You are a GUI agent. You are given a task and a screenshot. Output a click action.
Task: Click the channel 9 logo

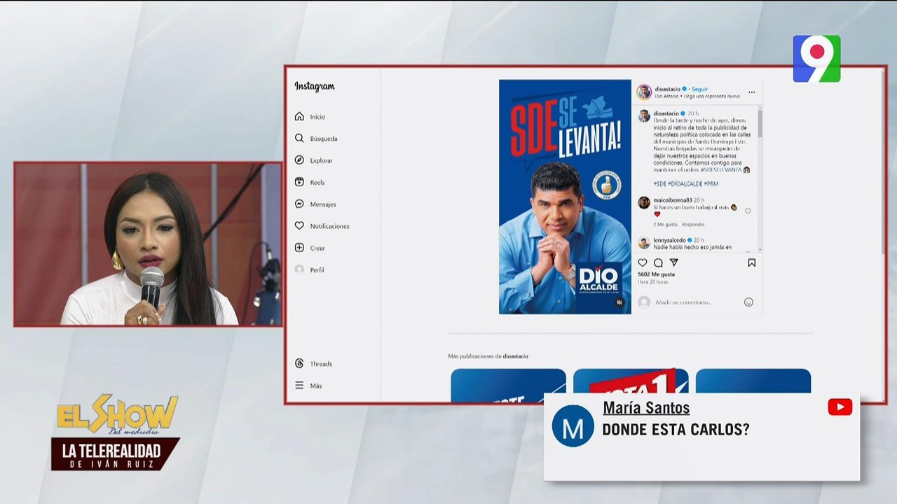tap(816, 59)
